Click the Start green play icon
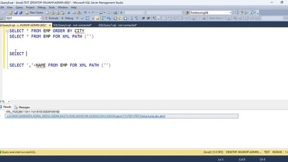 [x=121, y=13]
